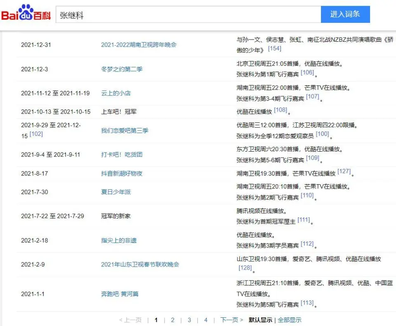The width and height of the screenshot is (396, 326).
Task: Open the 2021-2022湖南卫视跨年晚会 link
Action: (x=139, y=45)
